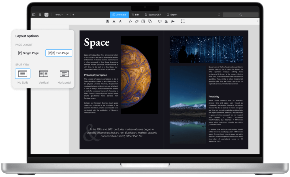Click the aurora mountain lake photo
This screenshot has height=177, width=290.
click(188, 104)
